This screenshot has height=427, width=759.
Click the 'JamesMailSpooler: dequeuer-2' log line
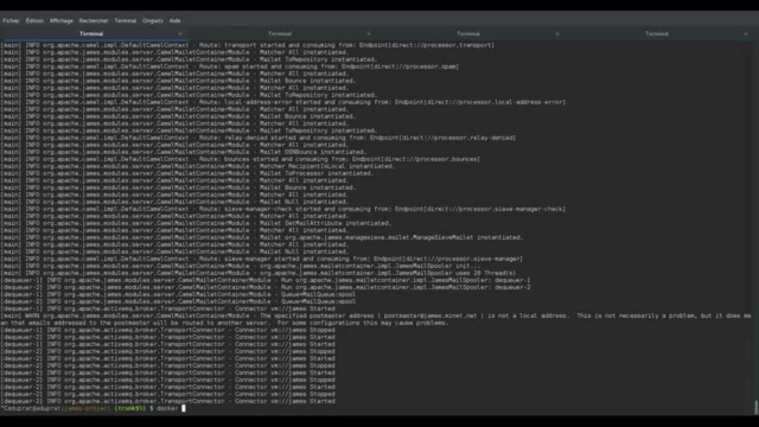point(266,288)
